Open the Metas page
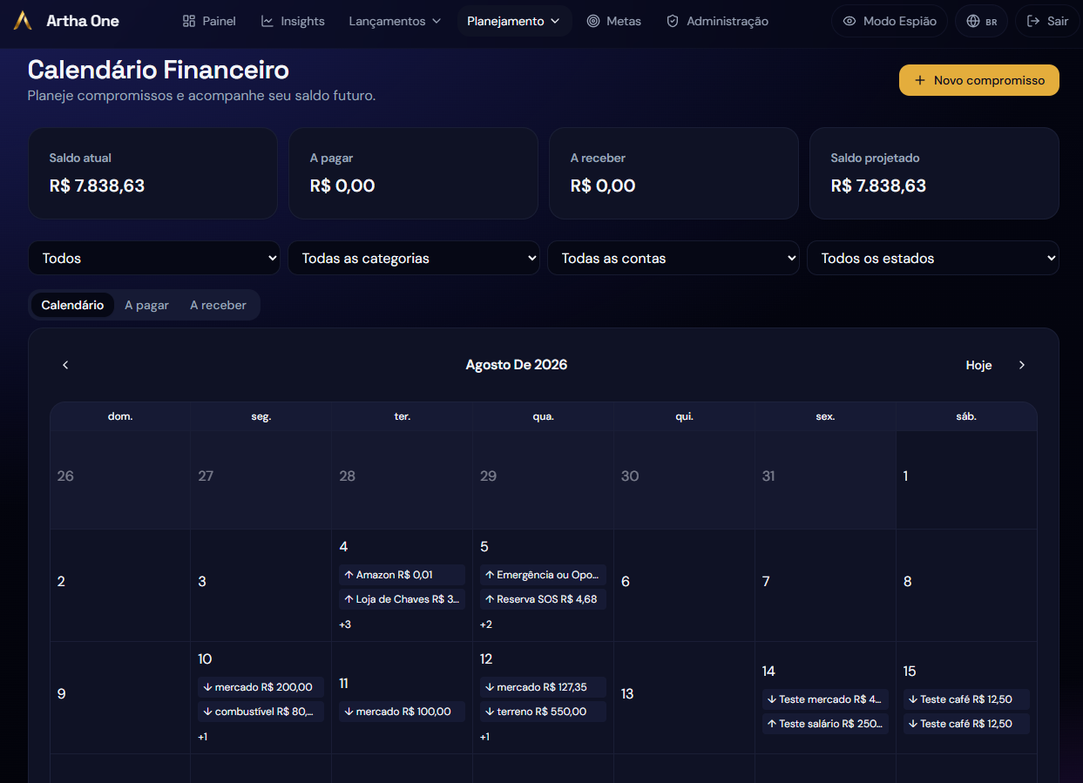 click(613, 21)
